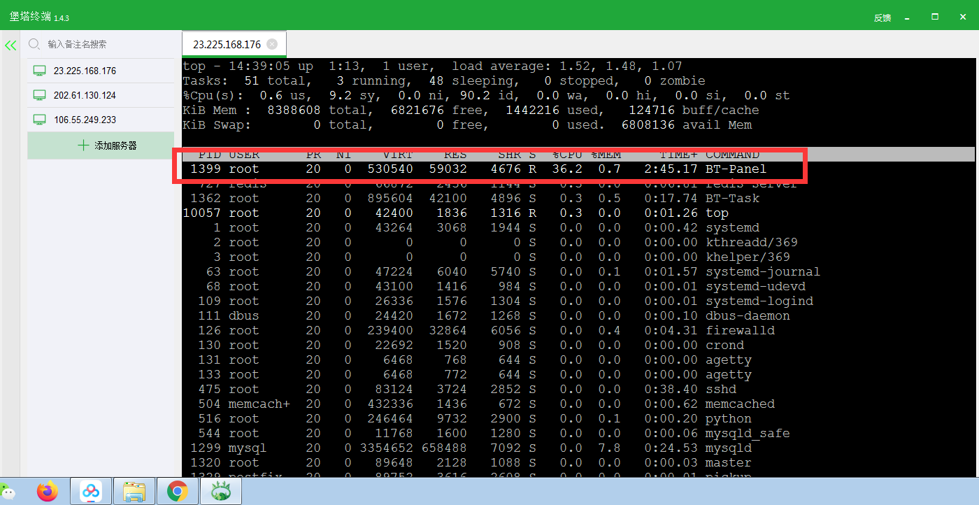Collapse the server sidebar with double-chevron icon
This screenshot has width=979, height=505.
point(10,45)
